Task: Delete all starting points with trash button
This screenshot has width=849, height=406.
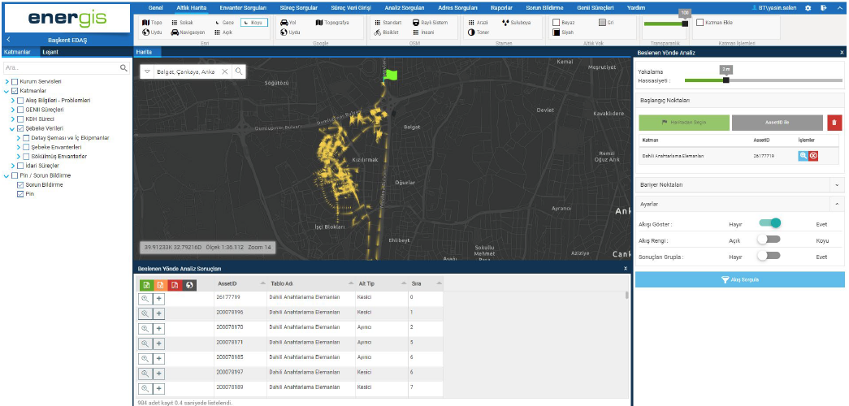Action: pyautogui.click(x=834, y=123)
